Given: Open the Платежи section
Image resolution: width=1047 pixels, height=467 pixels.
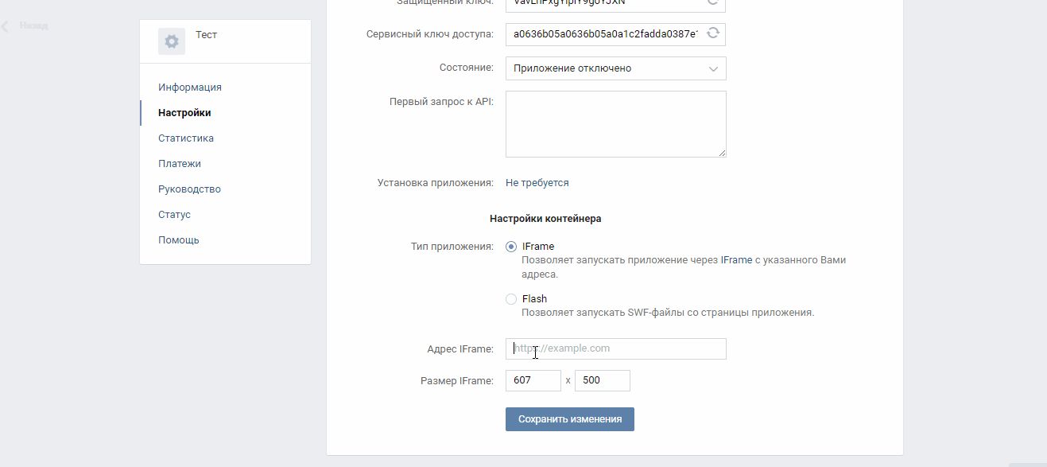Looking at the screenshot, I should 180,164.
